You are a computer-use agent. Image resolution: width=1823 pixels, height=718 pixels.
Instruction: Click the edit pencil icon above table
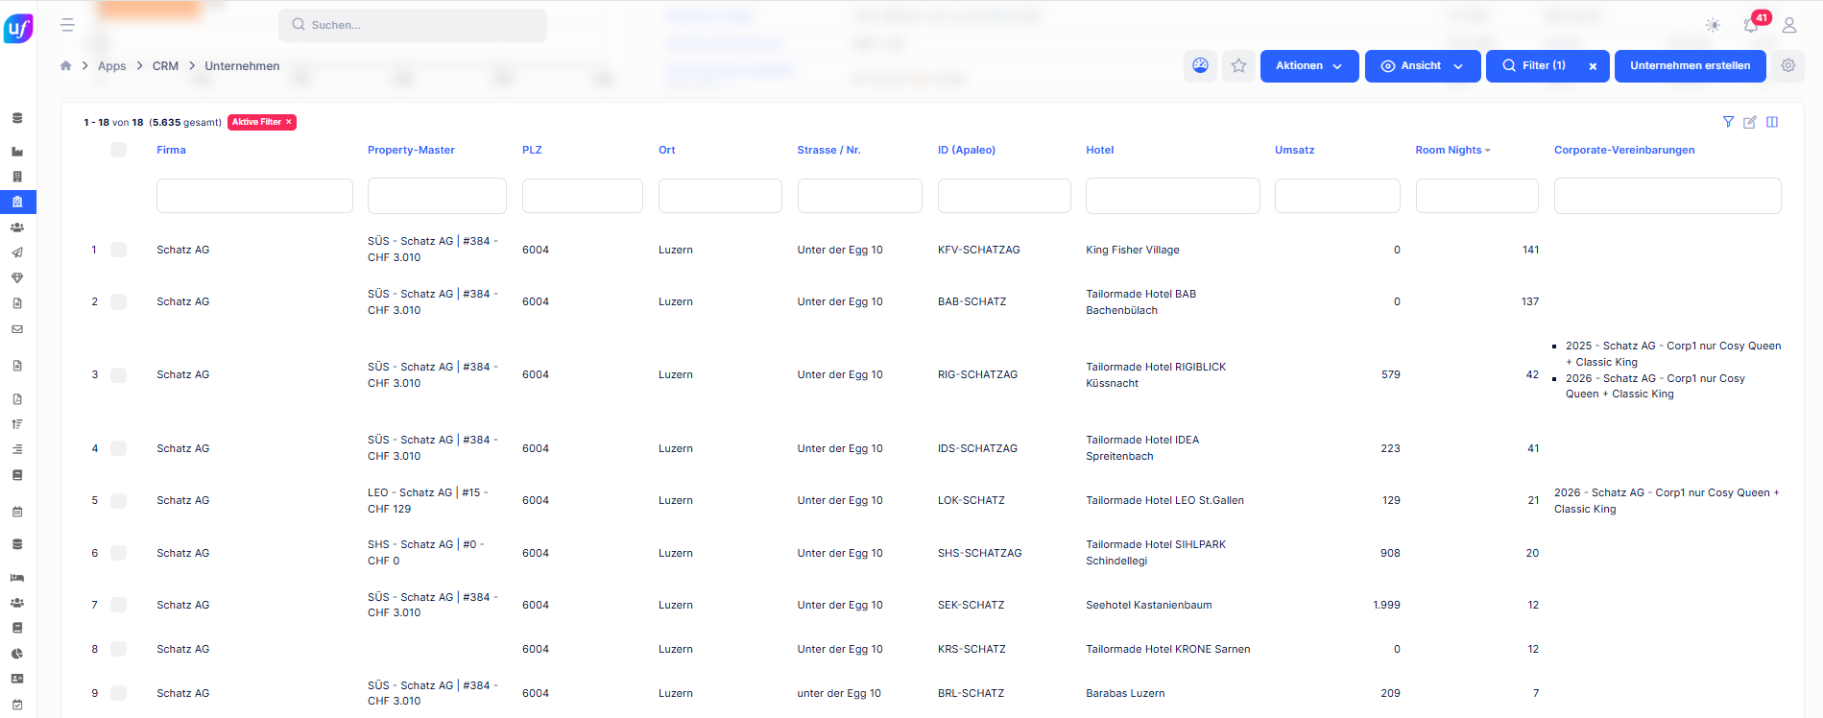pos(1750,122)
